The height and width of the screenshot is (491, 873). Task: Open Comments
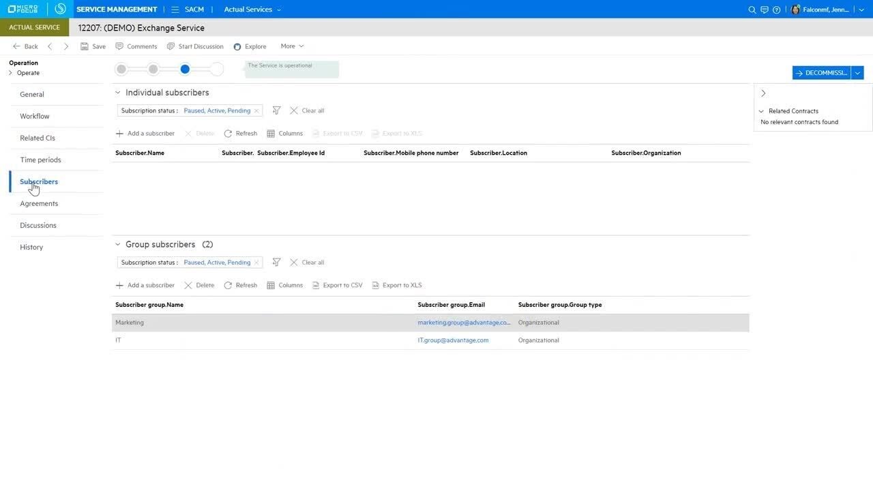[x=136, y=46]
